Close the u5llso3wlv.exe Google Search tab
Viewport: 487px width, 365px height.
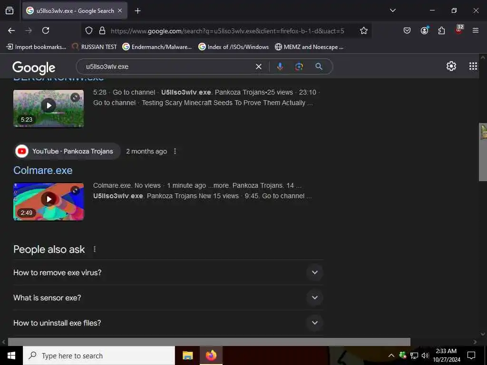[x=120, y=10]
